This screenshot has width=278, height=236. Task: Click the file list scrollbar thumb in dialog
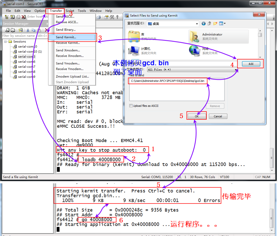[260, 35]
